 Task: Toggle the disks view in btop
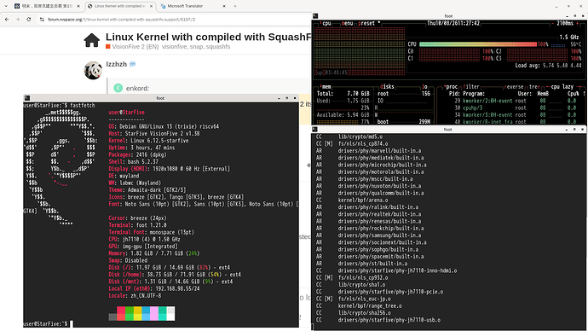tap(387, 87)
